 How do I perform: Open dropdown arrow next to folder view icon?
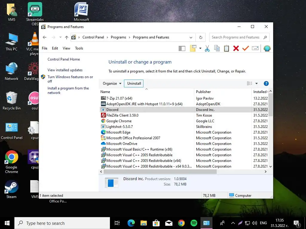click(x=200, y=48)
